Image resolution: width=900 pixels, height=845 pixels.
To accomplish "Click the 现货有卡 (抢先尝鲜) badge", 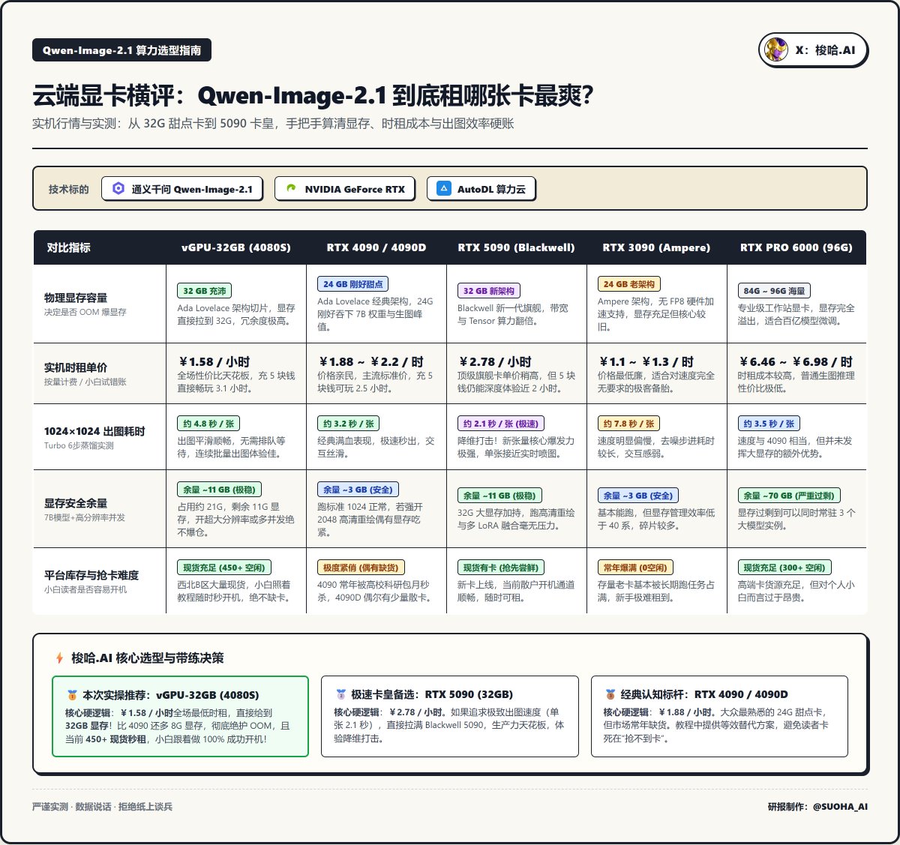I will point(502,568).
